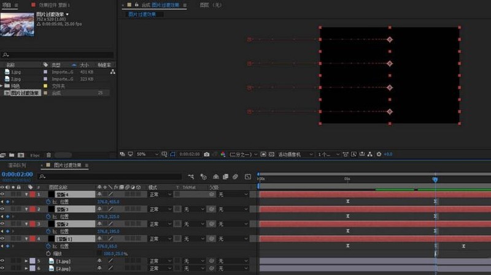Hide layer 1 with its eye toggle
The image size is (491, 275).
point(2,194)
